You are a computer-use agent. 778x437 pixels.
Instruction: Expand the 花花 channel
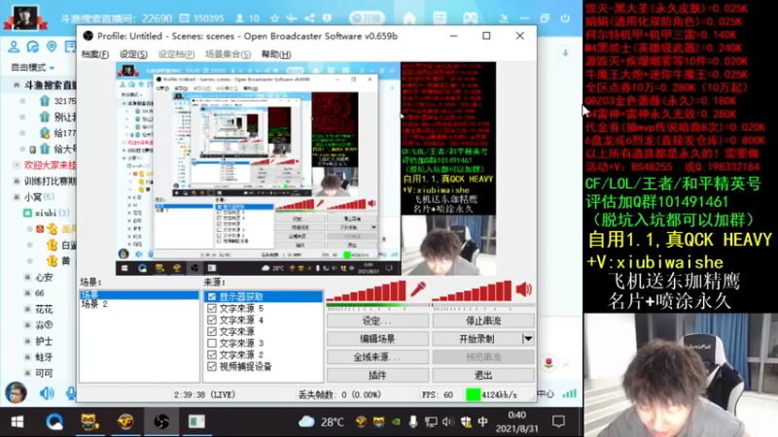(28, 309)
